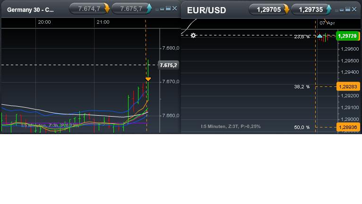Select the blue triangle marker on EUR/USD chart
Screen dimensions: 362x204
(319, 36)
